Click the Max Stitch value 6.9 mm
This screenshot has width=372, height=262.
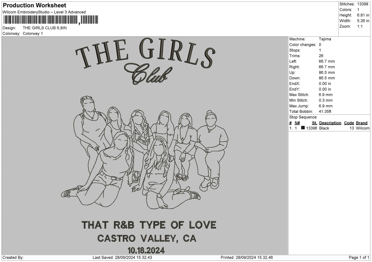point(326,95)
